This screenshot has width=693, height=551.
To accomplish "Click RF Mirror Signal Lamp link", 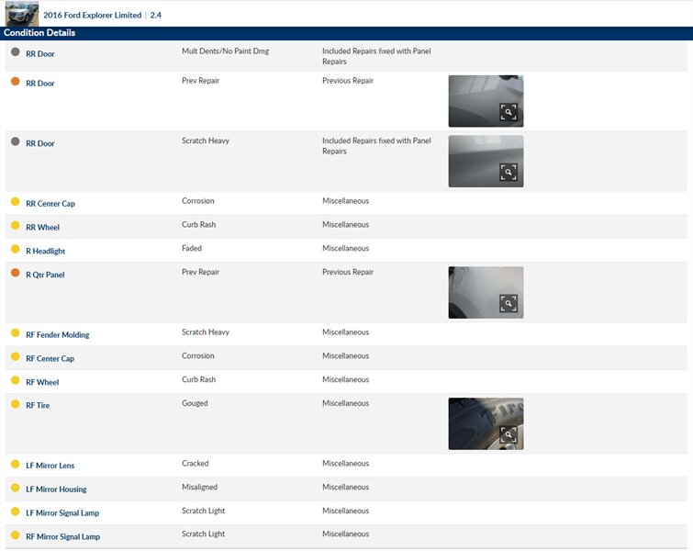I will [62, 537].
